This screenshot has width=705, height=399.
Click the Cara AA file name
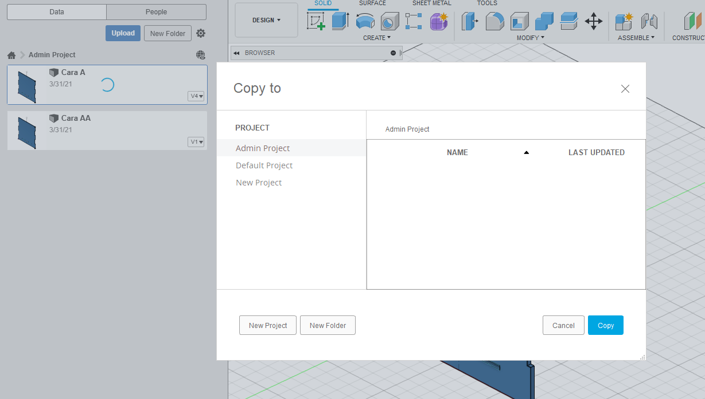click(x=76, y=118)
